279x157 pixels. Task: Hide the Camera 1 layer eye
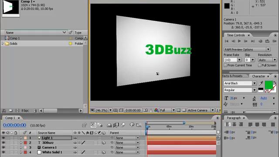[x=3, y=147]
